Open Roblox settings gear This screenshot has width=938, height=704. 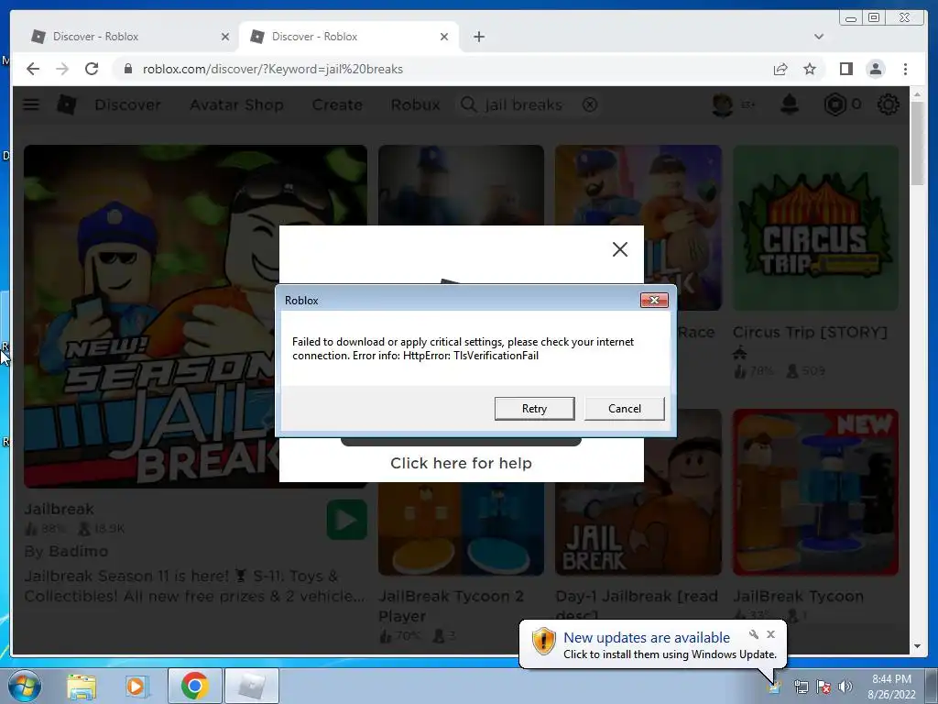click(x=888, y=104)
